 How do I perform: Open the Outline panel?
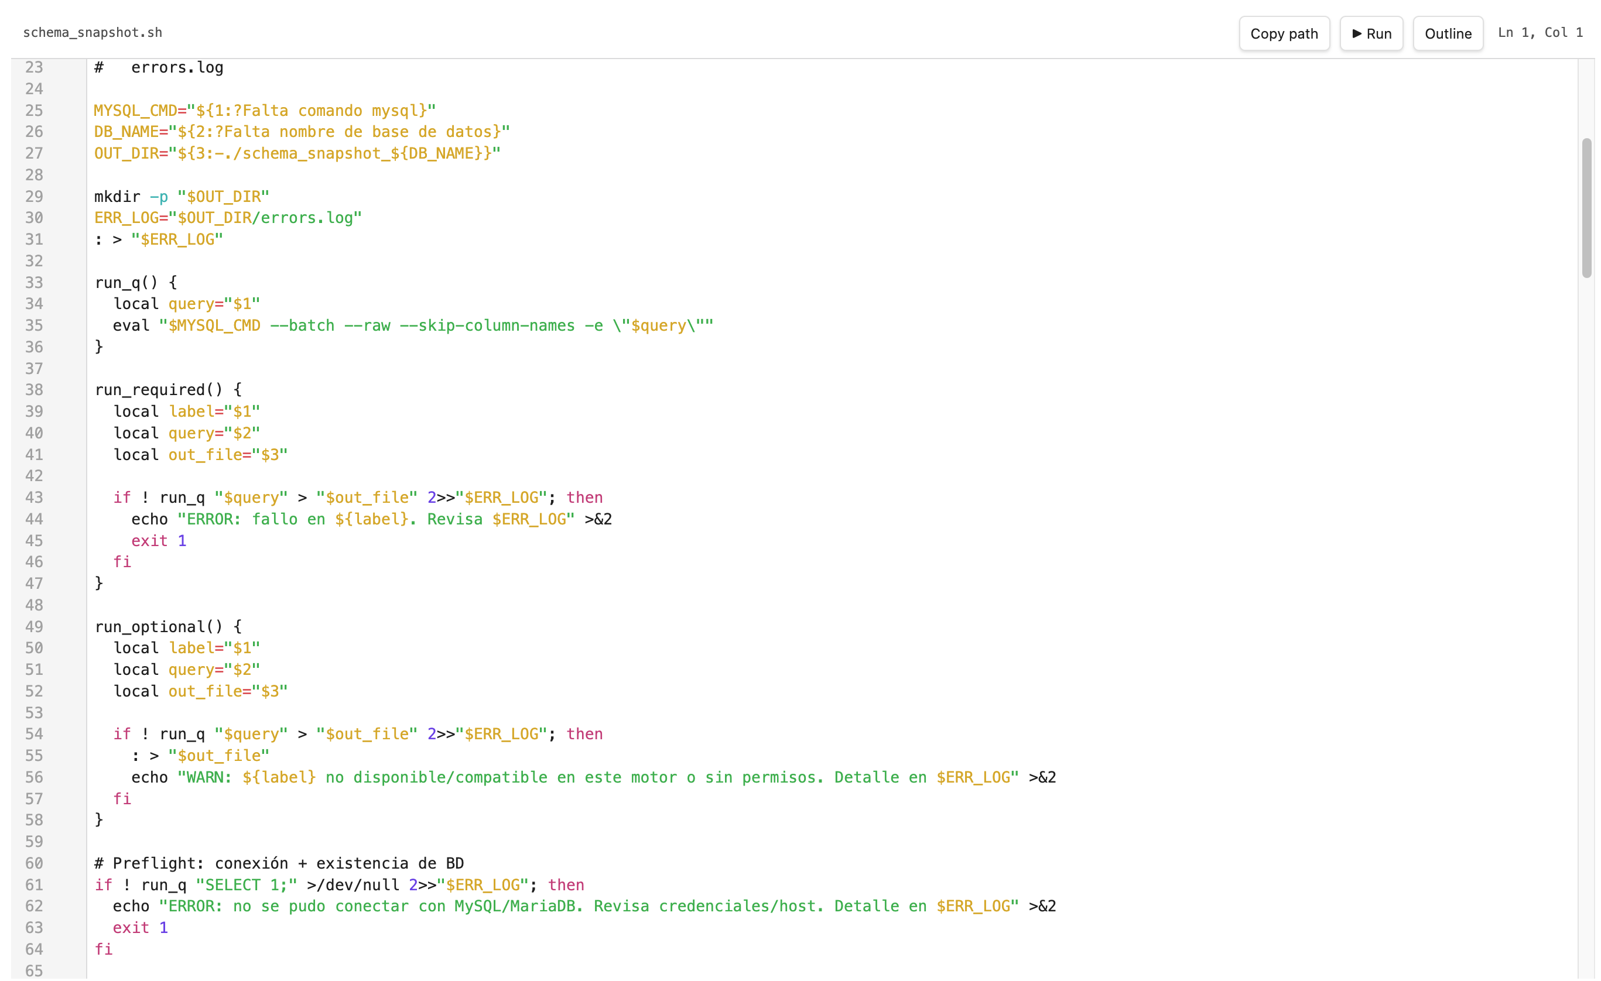tap(1448, 33)
